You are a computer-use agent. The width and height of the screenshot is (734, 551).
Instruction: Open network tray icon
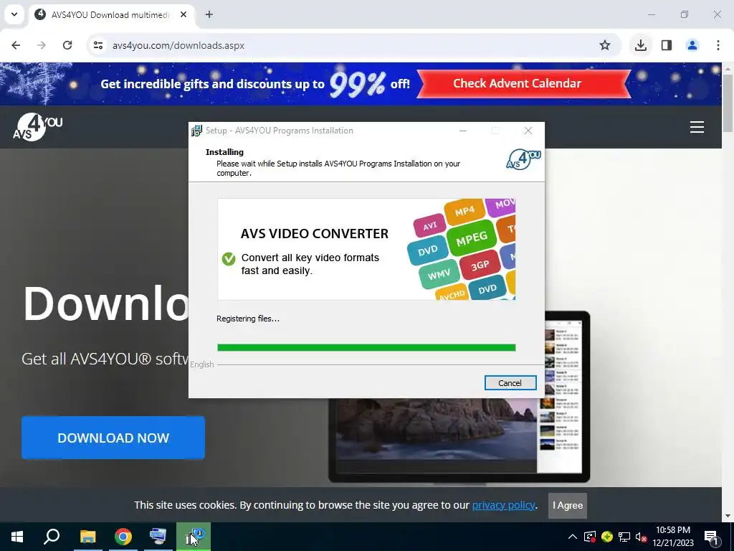(624, 537)
